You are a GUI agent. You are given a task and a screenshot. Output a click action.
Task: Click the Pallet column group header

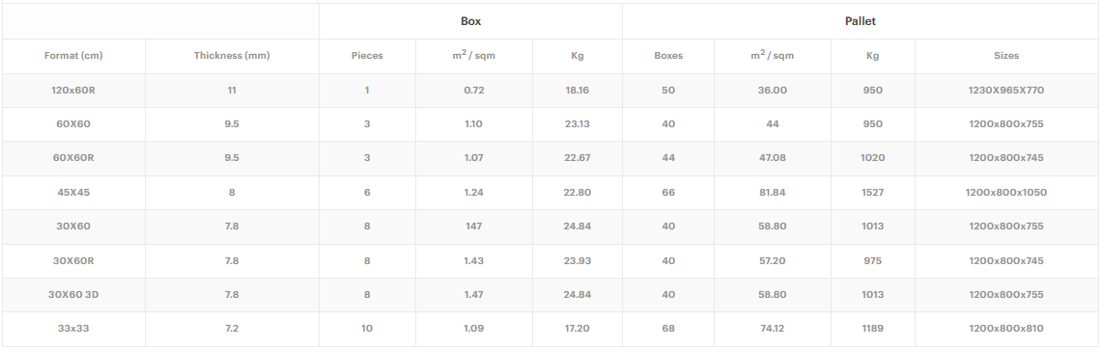(x=861, y=21)
